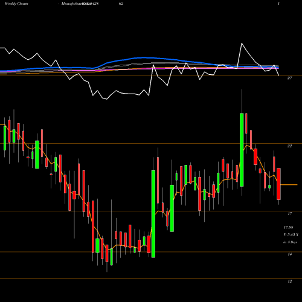Viewport: 302px width, 302px height.
Task: Click the 17.88 last price value
Action: tap(288, 228)
